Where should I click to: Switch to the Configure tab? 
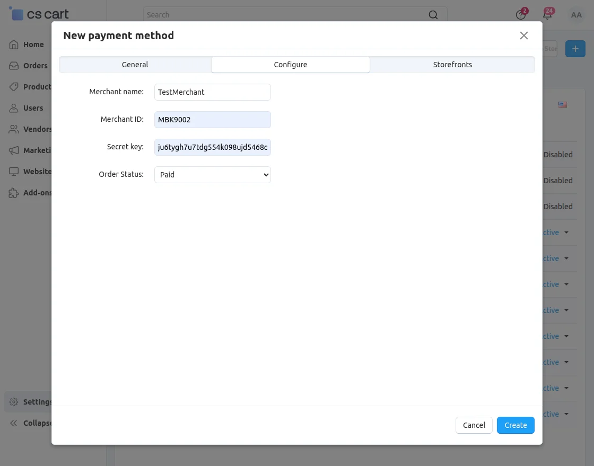coord(291,65)
